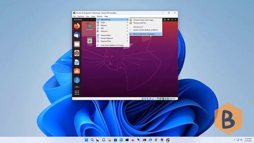This screenshot has width=254, height=143.
Task: Show hidden tray icons chevron
Action: coord(234,140)
